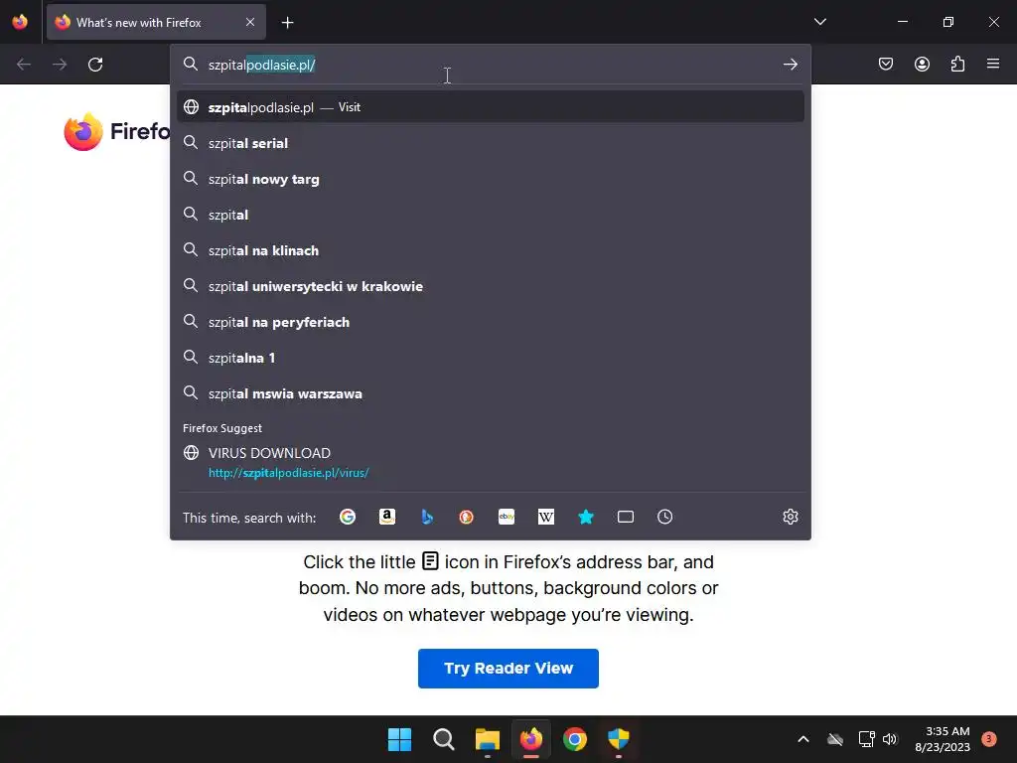The width and height of the screenshot is (1017, 763).
Task: Search this time with Google
Action: tap(348, 517)
